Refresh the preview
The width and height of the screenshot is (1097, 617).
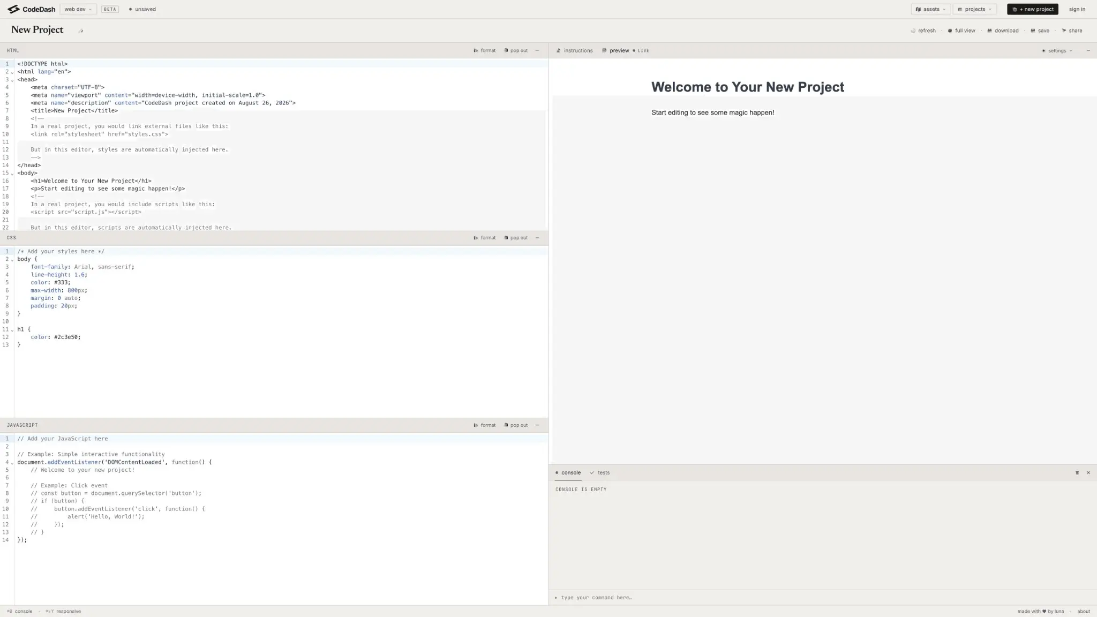[x=923, y=31]
